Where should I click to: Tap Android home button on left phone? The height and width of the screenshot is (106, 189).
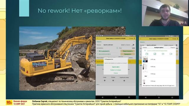pos(116,97)
